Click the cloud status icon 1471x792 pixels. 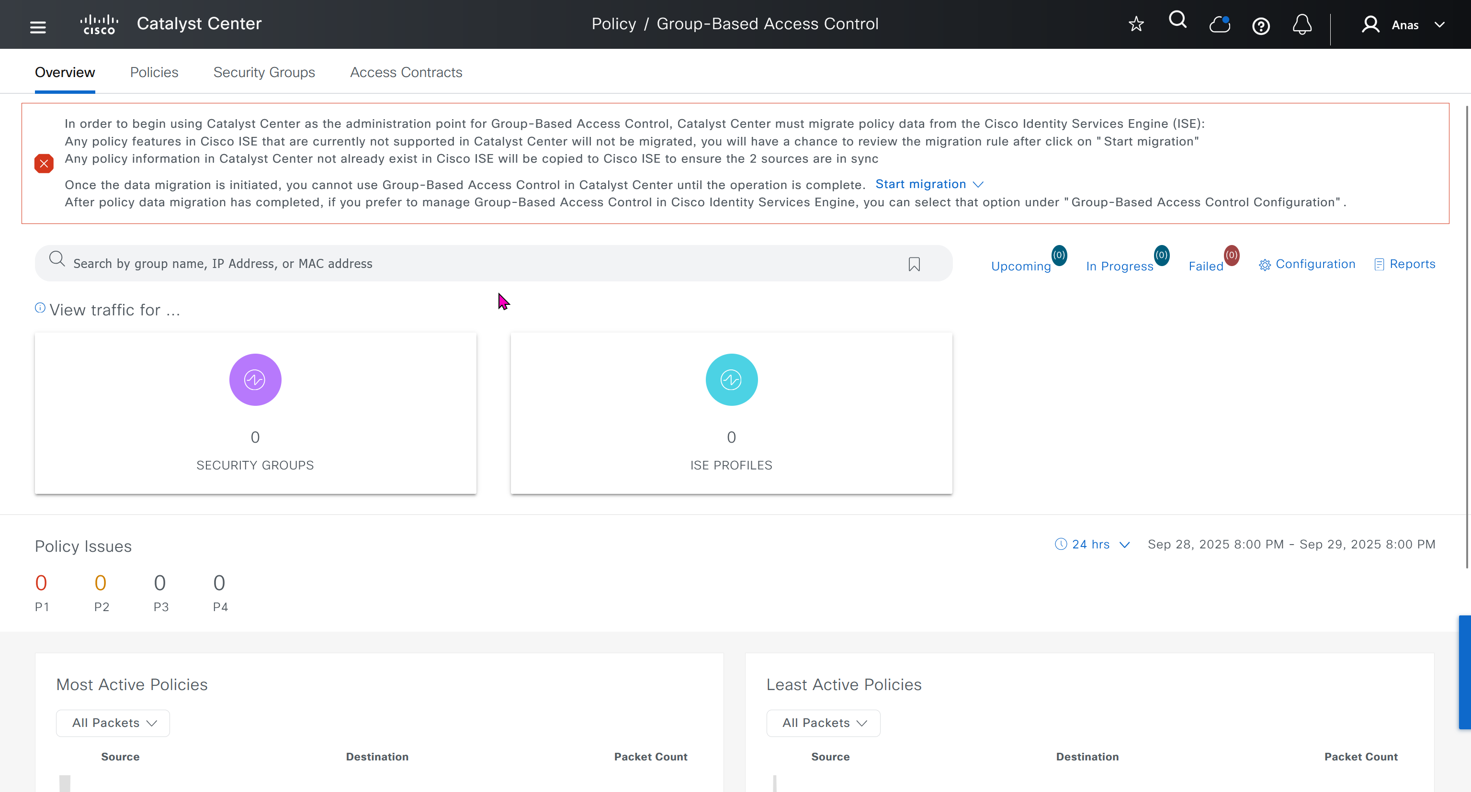click(1219, 24)
